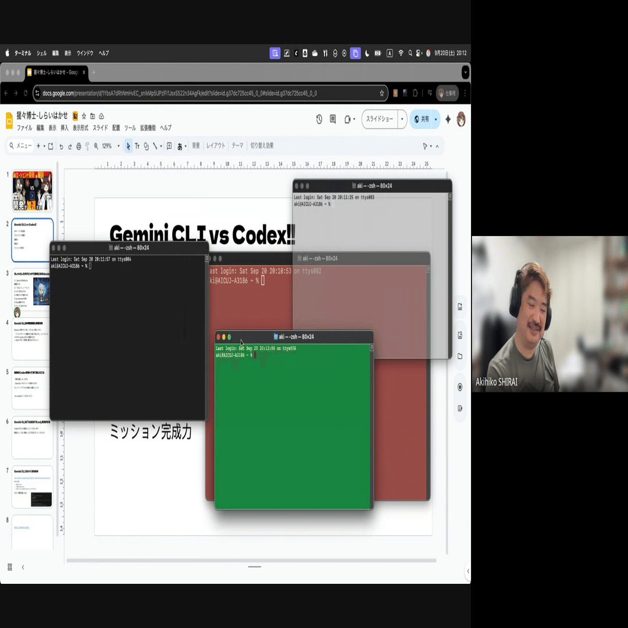Collapse the menus with chevron up

437,146
